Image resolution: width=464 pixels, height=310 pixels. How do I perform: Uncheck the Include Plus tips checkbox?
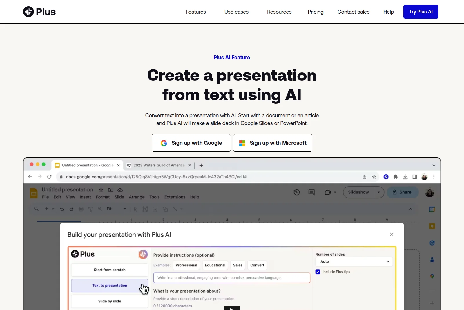[x=318, y=272]
